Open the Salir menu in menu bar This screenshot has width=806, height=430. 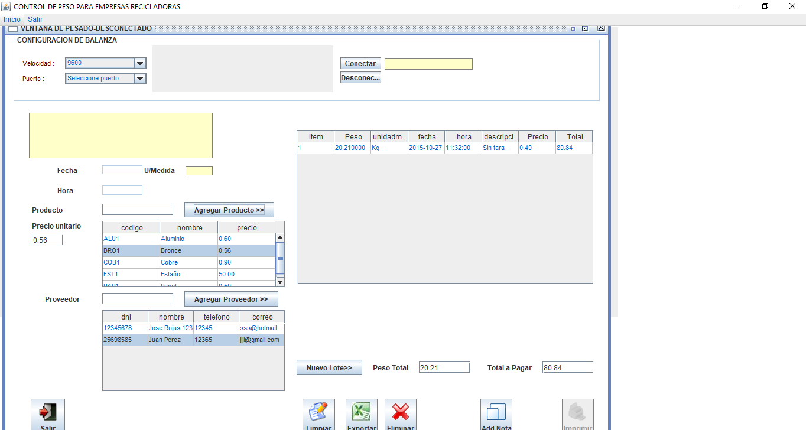point(35,19)
